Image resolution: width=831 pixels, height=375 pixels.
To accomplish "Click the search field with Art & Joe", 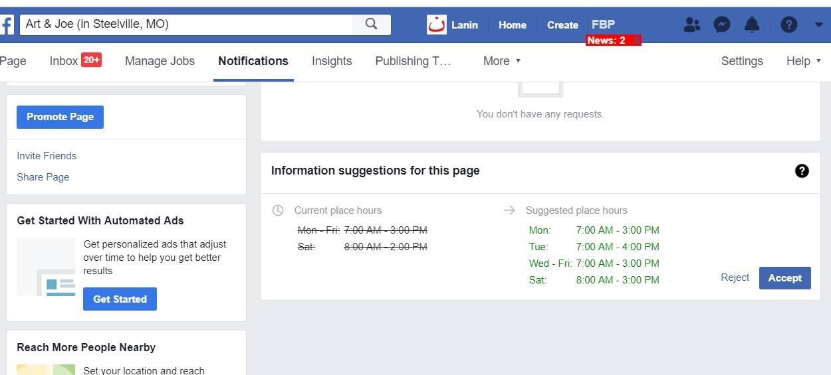I will (186, 25).
